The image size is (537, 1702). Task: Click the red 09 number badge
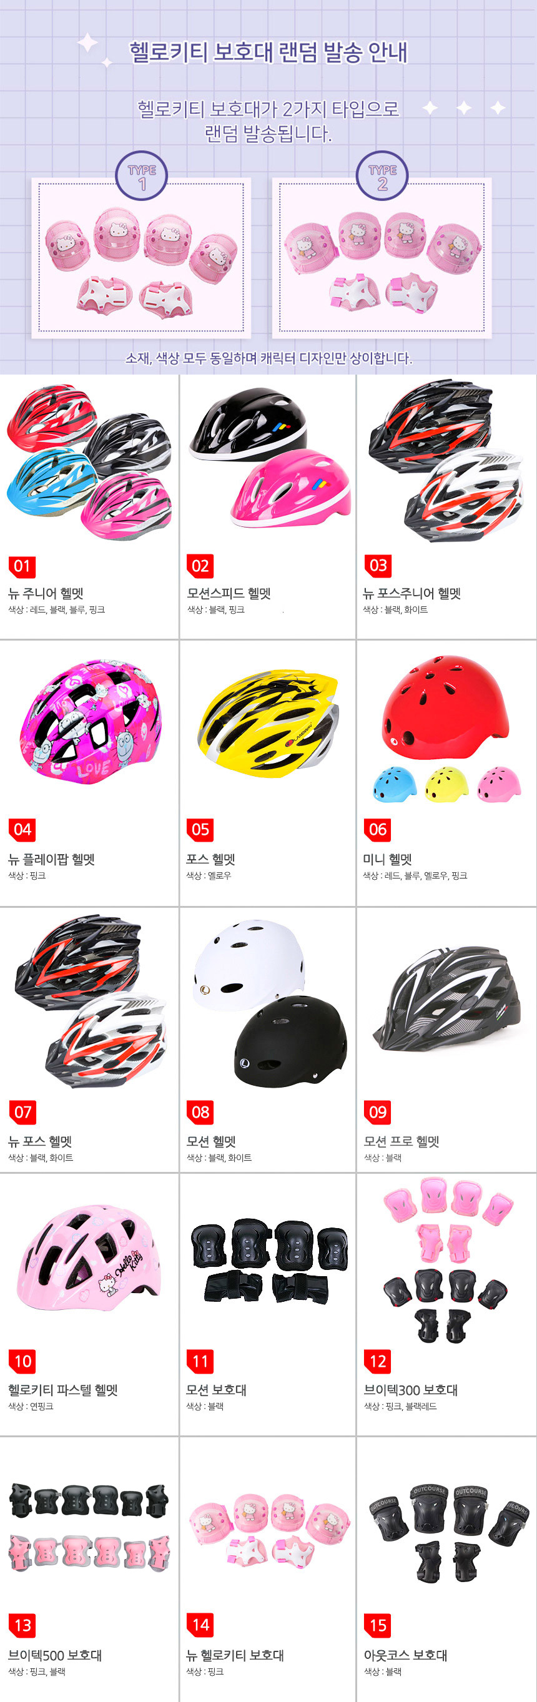[x=377, y=1112]
